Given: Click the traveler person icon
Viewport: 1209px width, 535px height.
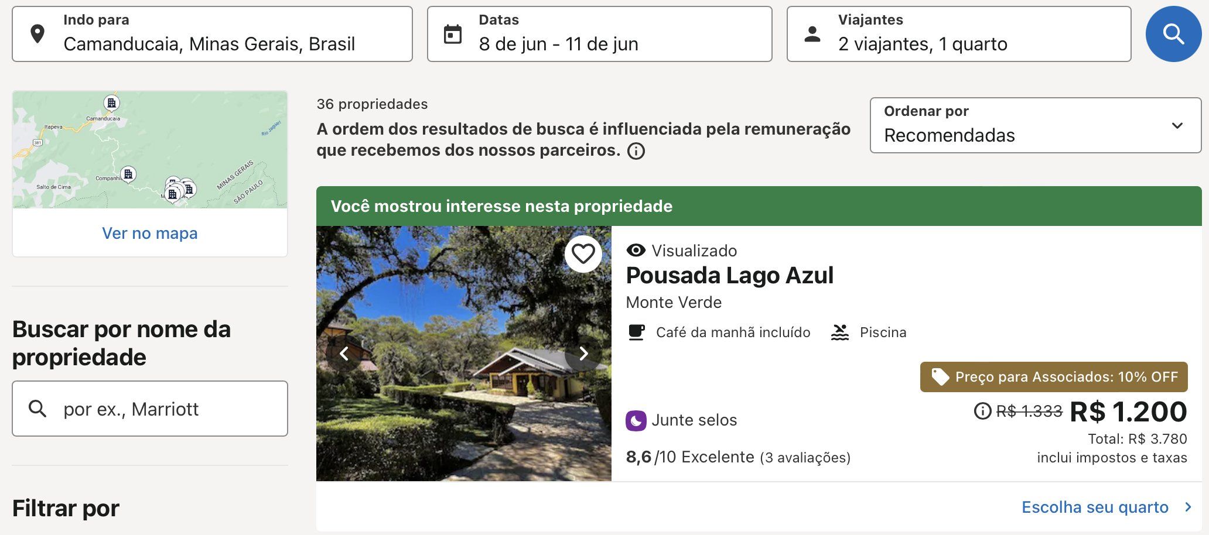Looking at the screenshot, I should pyautogui.click(x=812, y=34).
